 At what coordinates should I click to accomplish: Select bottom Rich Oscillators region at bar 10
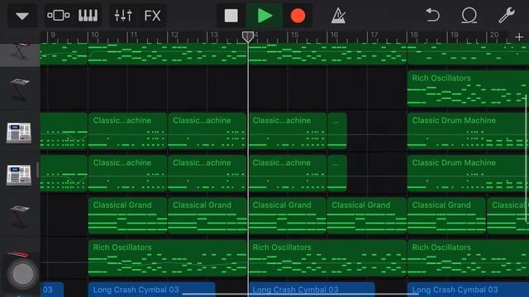[167, 258]
